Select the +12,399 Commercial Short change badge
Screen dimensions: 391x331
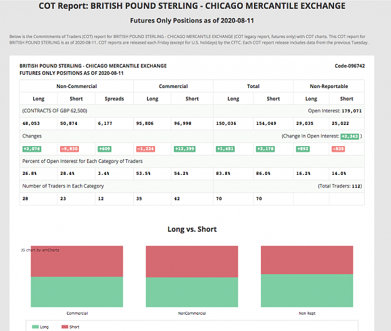(x=185, y=149)
